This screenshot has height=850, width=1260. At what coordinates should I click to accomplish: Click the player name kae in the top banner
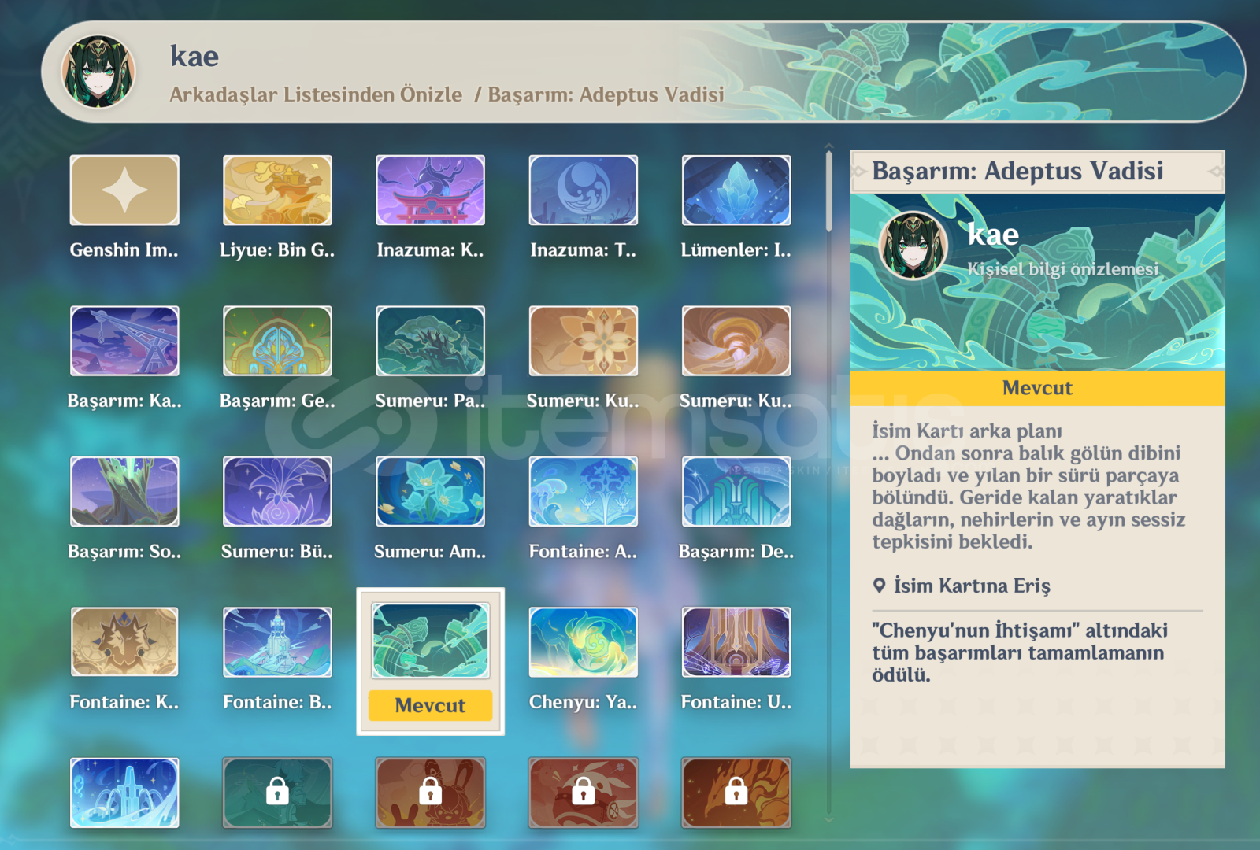[x=195, y=57]
